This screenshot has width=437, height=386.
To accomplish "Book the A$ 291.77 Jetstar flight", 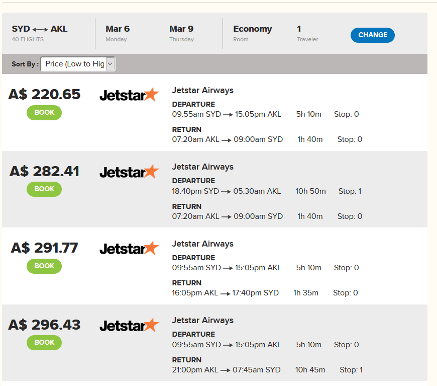I will tap(44, 266).
